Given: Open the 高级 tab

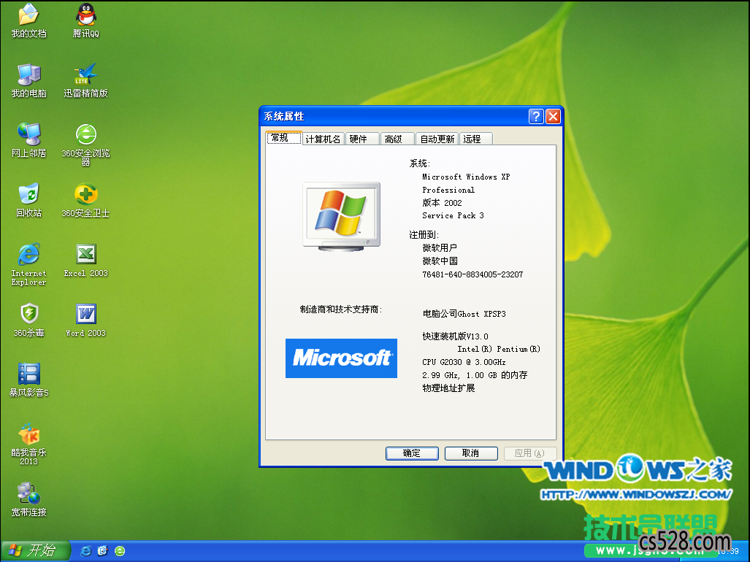Looking at the screenshot, I should pos(397,139).
